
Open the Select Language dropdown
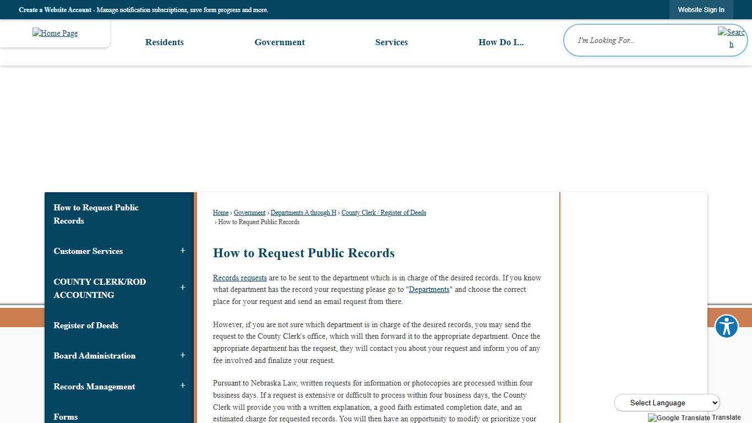[x=667, y=403]
